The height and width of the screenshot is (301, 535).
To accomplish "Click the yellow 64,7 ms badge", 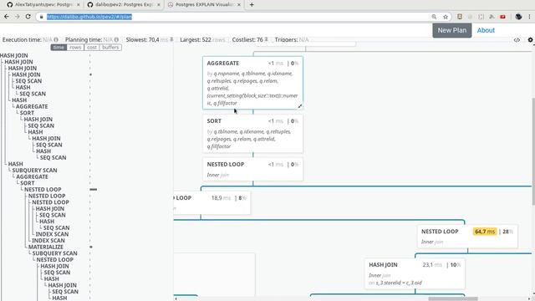I will click(485, 232).
